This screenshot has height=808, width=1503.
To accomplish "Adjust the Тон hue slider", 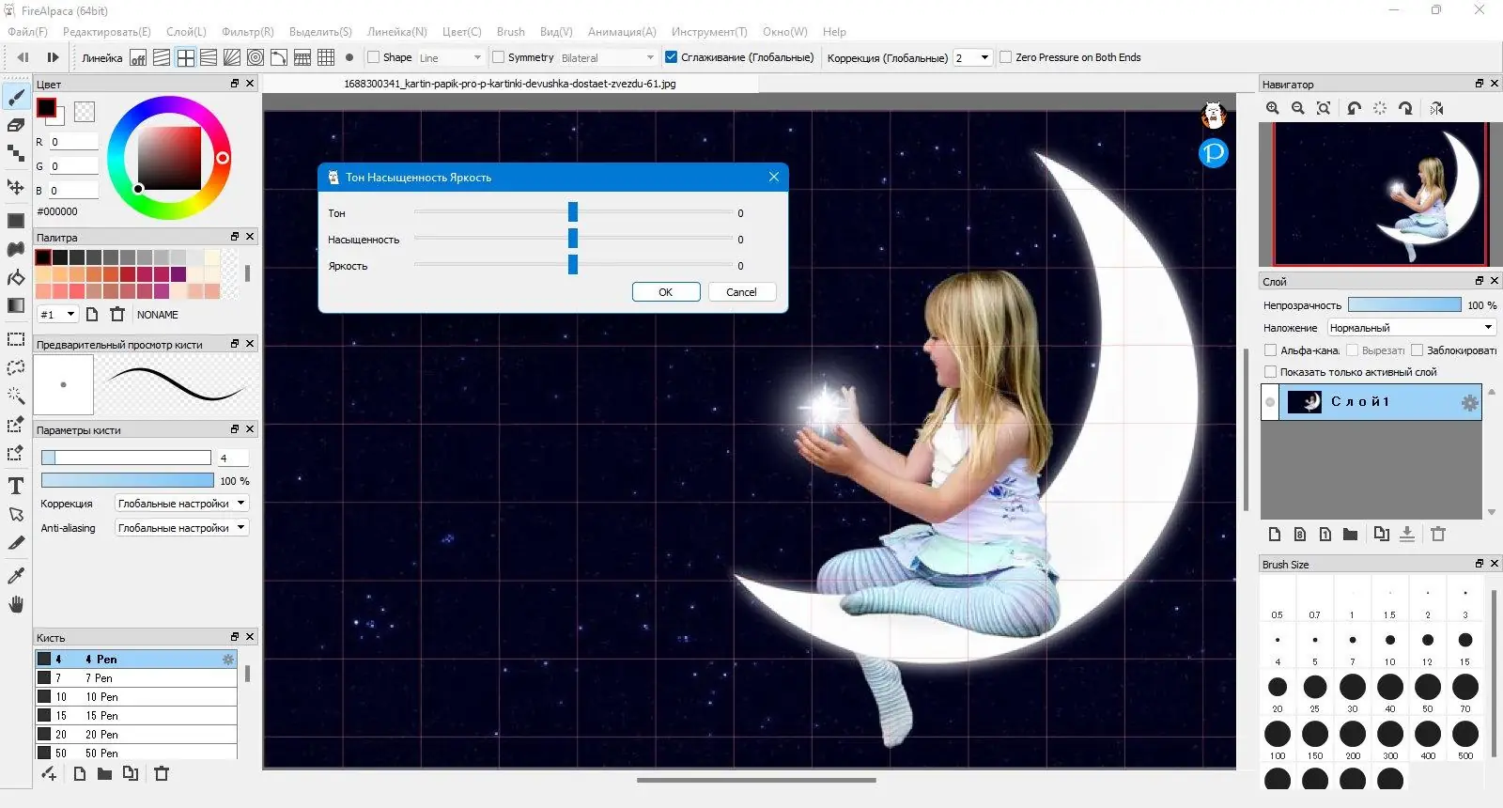I will point(573,212).
